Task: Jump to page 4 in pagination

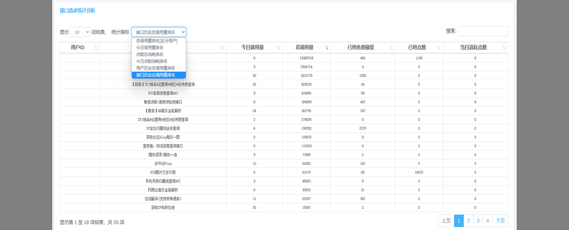Action: [x=487, y=221]
